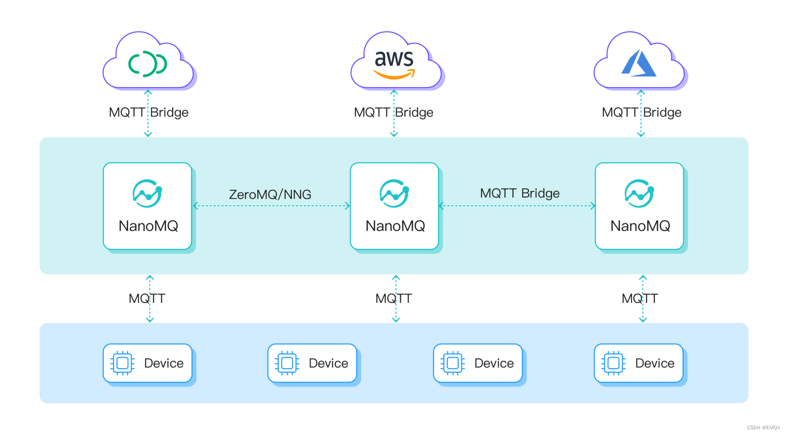This screenshot has height=435, width=788.
Task: Click the leftmost MQTT Bridge label
Action: point(148,112)
